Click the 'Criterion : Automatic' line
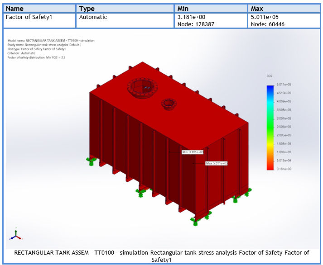Viewport: 323px width, 265px height. [x=21, y=53]
